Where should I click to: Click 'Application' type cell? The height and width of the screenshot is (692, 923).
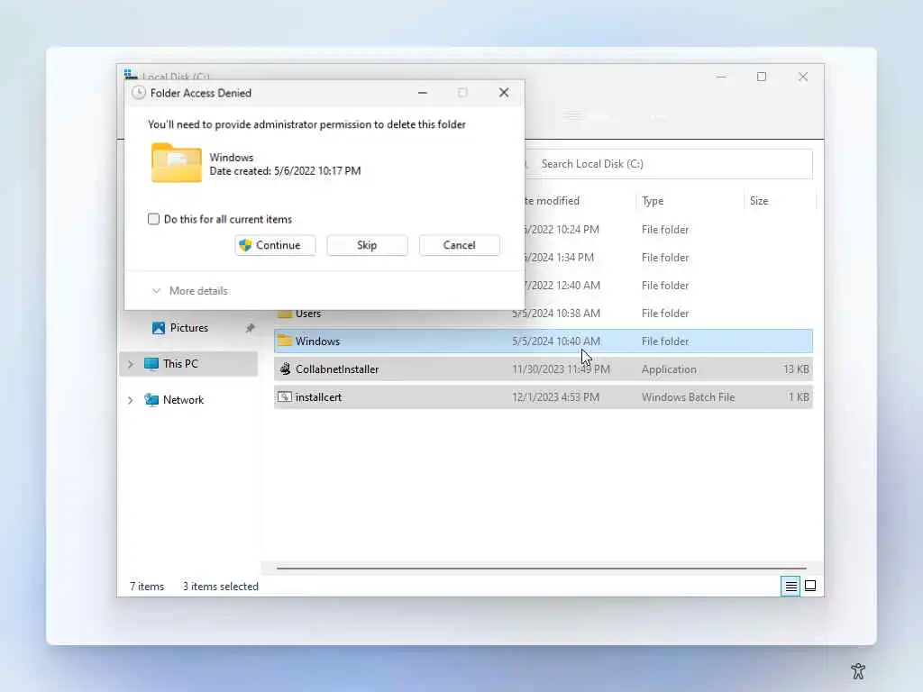669,369
